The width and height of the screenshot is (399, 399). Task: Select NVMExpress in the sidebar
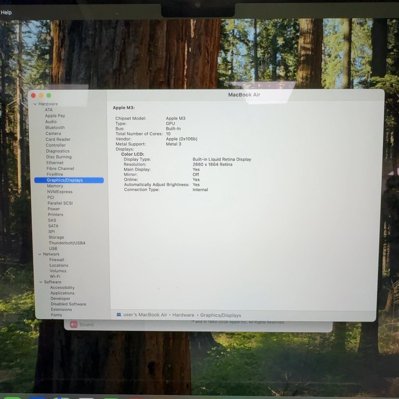[60, 192]
